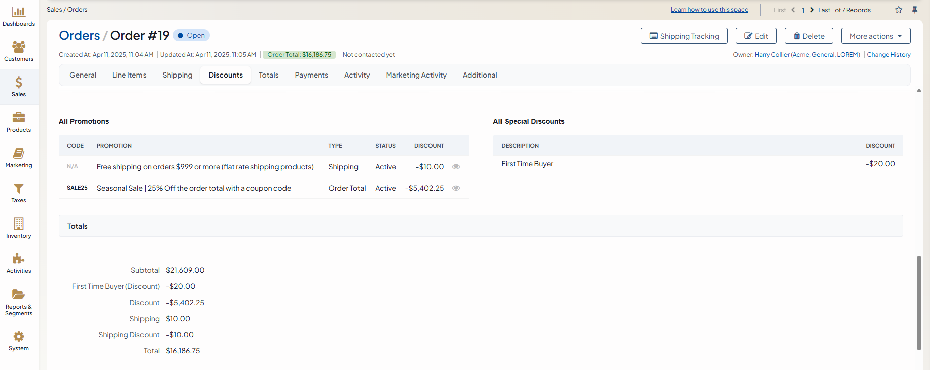Image resolution: width=930 pixels, height=370 pixels.
Task: Switch to the Payments tab
Action: (x=311, y=75)
